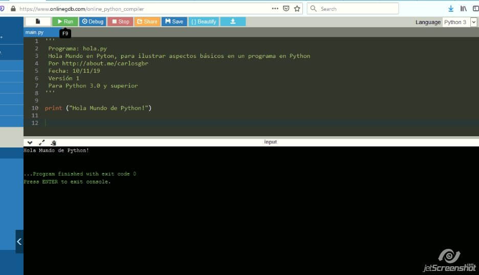Stop the running program
This screenshot has width=479, height=275.
(120, 22)
